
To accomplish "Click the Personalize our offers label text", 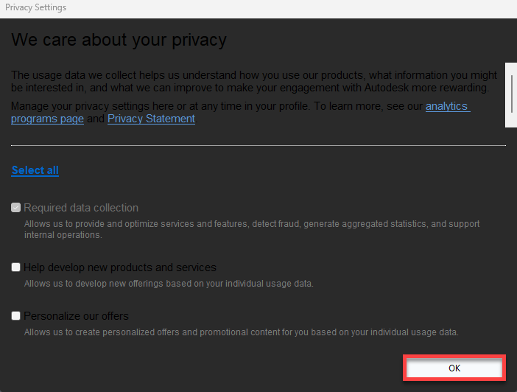I will pos(76,316).
